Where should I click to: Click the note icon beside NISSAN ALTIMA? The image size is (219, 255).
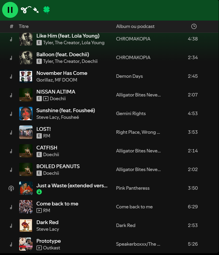(11, 95)
